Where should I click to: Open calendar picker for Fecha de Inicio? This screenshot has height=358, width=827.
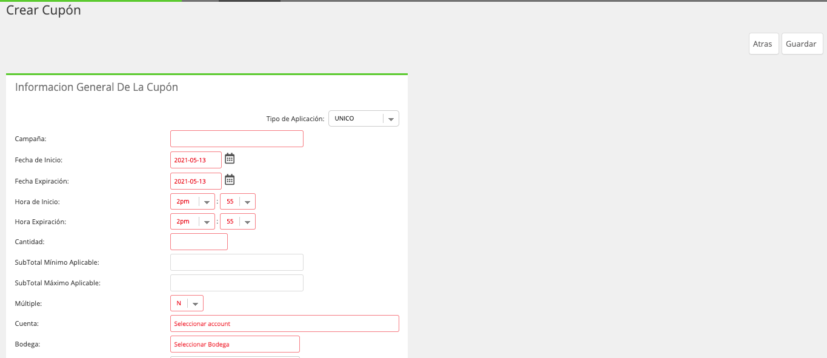pyautogui.click(x=230, y=159)
